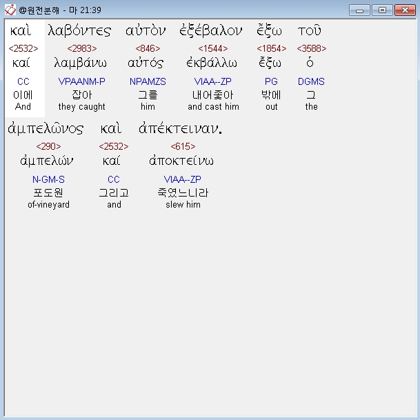This screenshot has width=420, height=420.
Task: Click the Greek word ἀμπελῶνος
Action: (46, 128)
